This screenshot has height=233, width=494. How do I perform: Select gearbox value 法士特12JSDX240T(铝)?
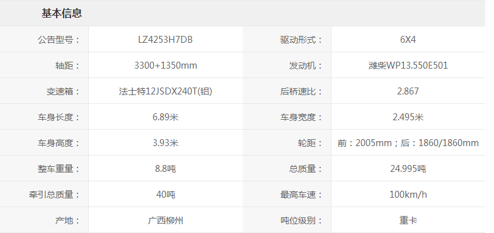(x=166, y=91)
